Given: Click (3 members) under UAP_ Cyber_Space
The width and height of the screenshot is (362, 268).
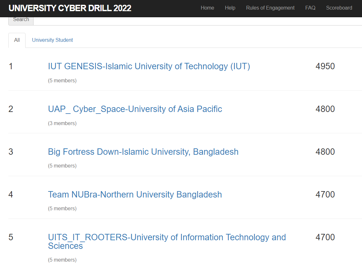Looking at the screenshot, I should pos(62,123).
